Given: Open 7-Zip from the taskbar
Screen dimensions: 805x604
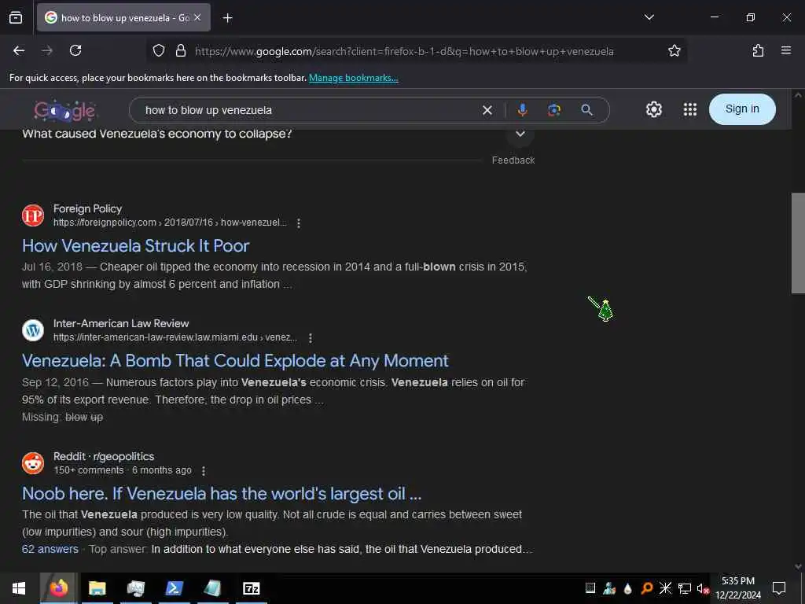Looking at the screenshot, I should point(251,588).
